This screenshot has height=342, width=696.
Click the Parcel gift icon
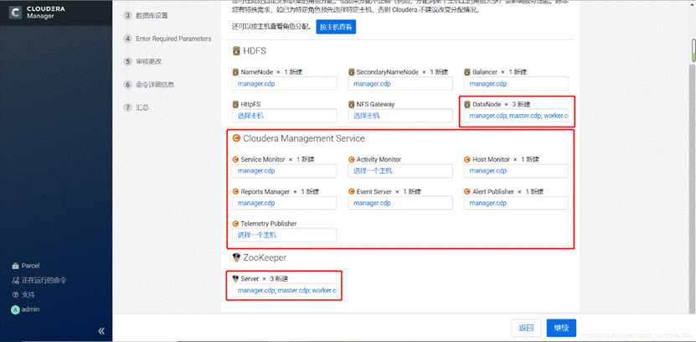15,266
